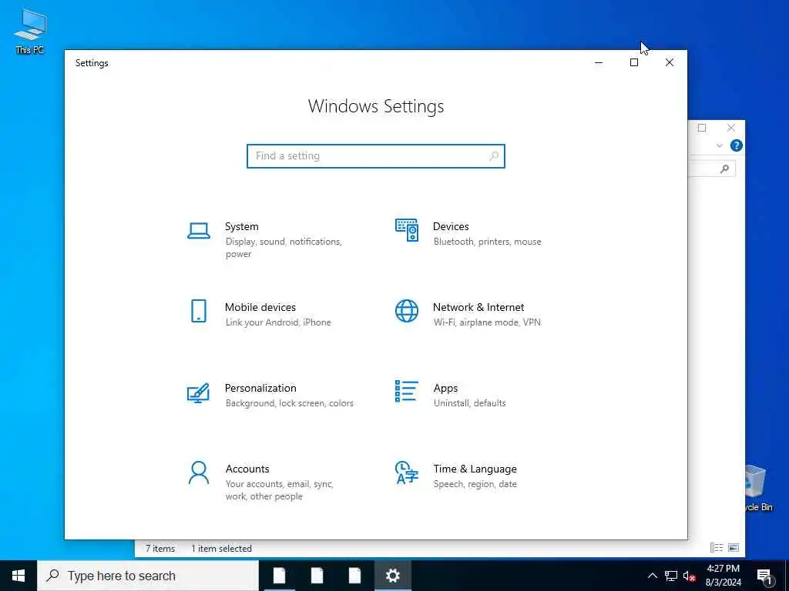This screenshot has width=789, height=591.
Task: Click the second document icon on taskbar
Action: (317, 576)
